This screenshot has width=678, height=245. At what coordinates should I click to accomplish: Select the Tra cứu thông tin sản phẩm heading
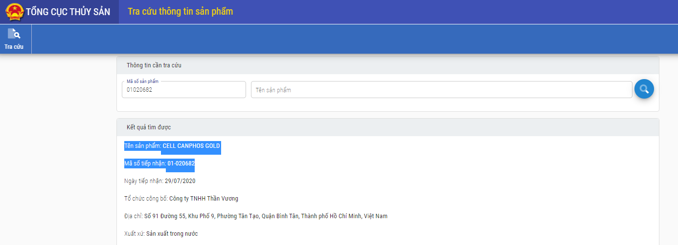tap(180, 11)
